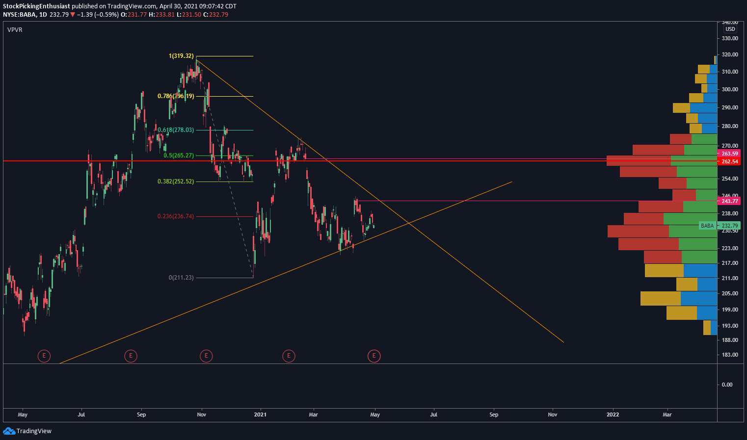Select the 0.786(296.19) Fibonacci level label

pyautogui.click(x=176, y=96)
